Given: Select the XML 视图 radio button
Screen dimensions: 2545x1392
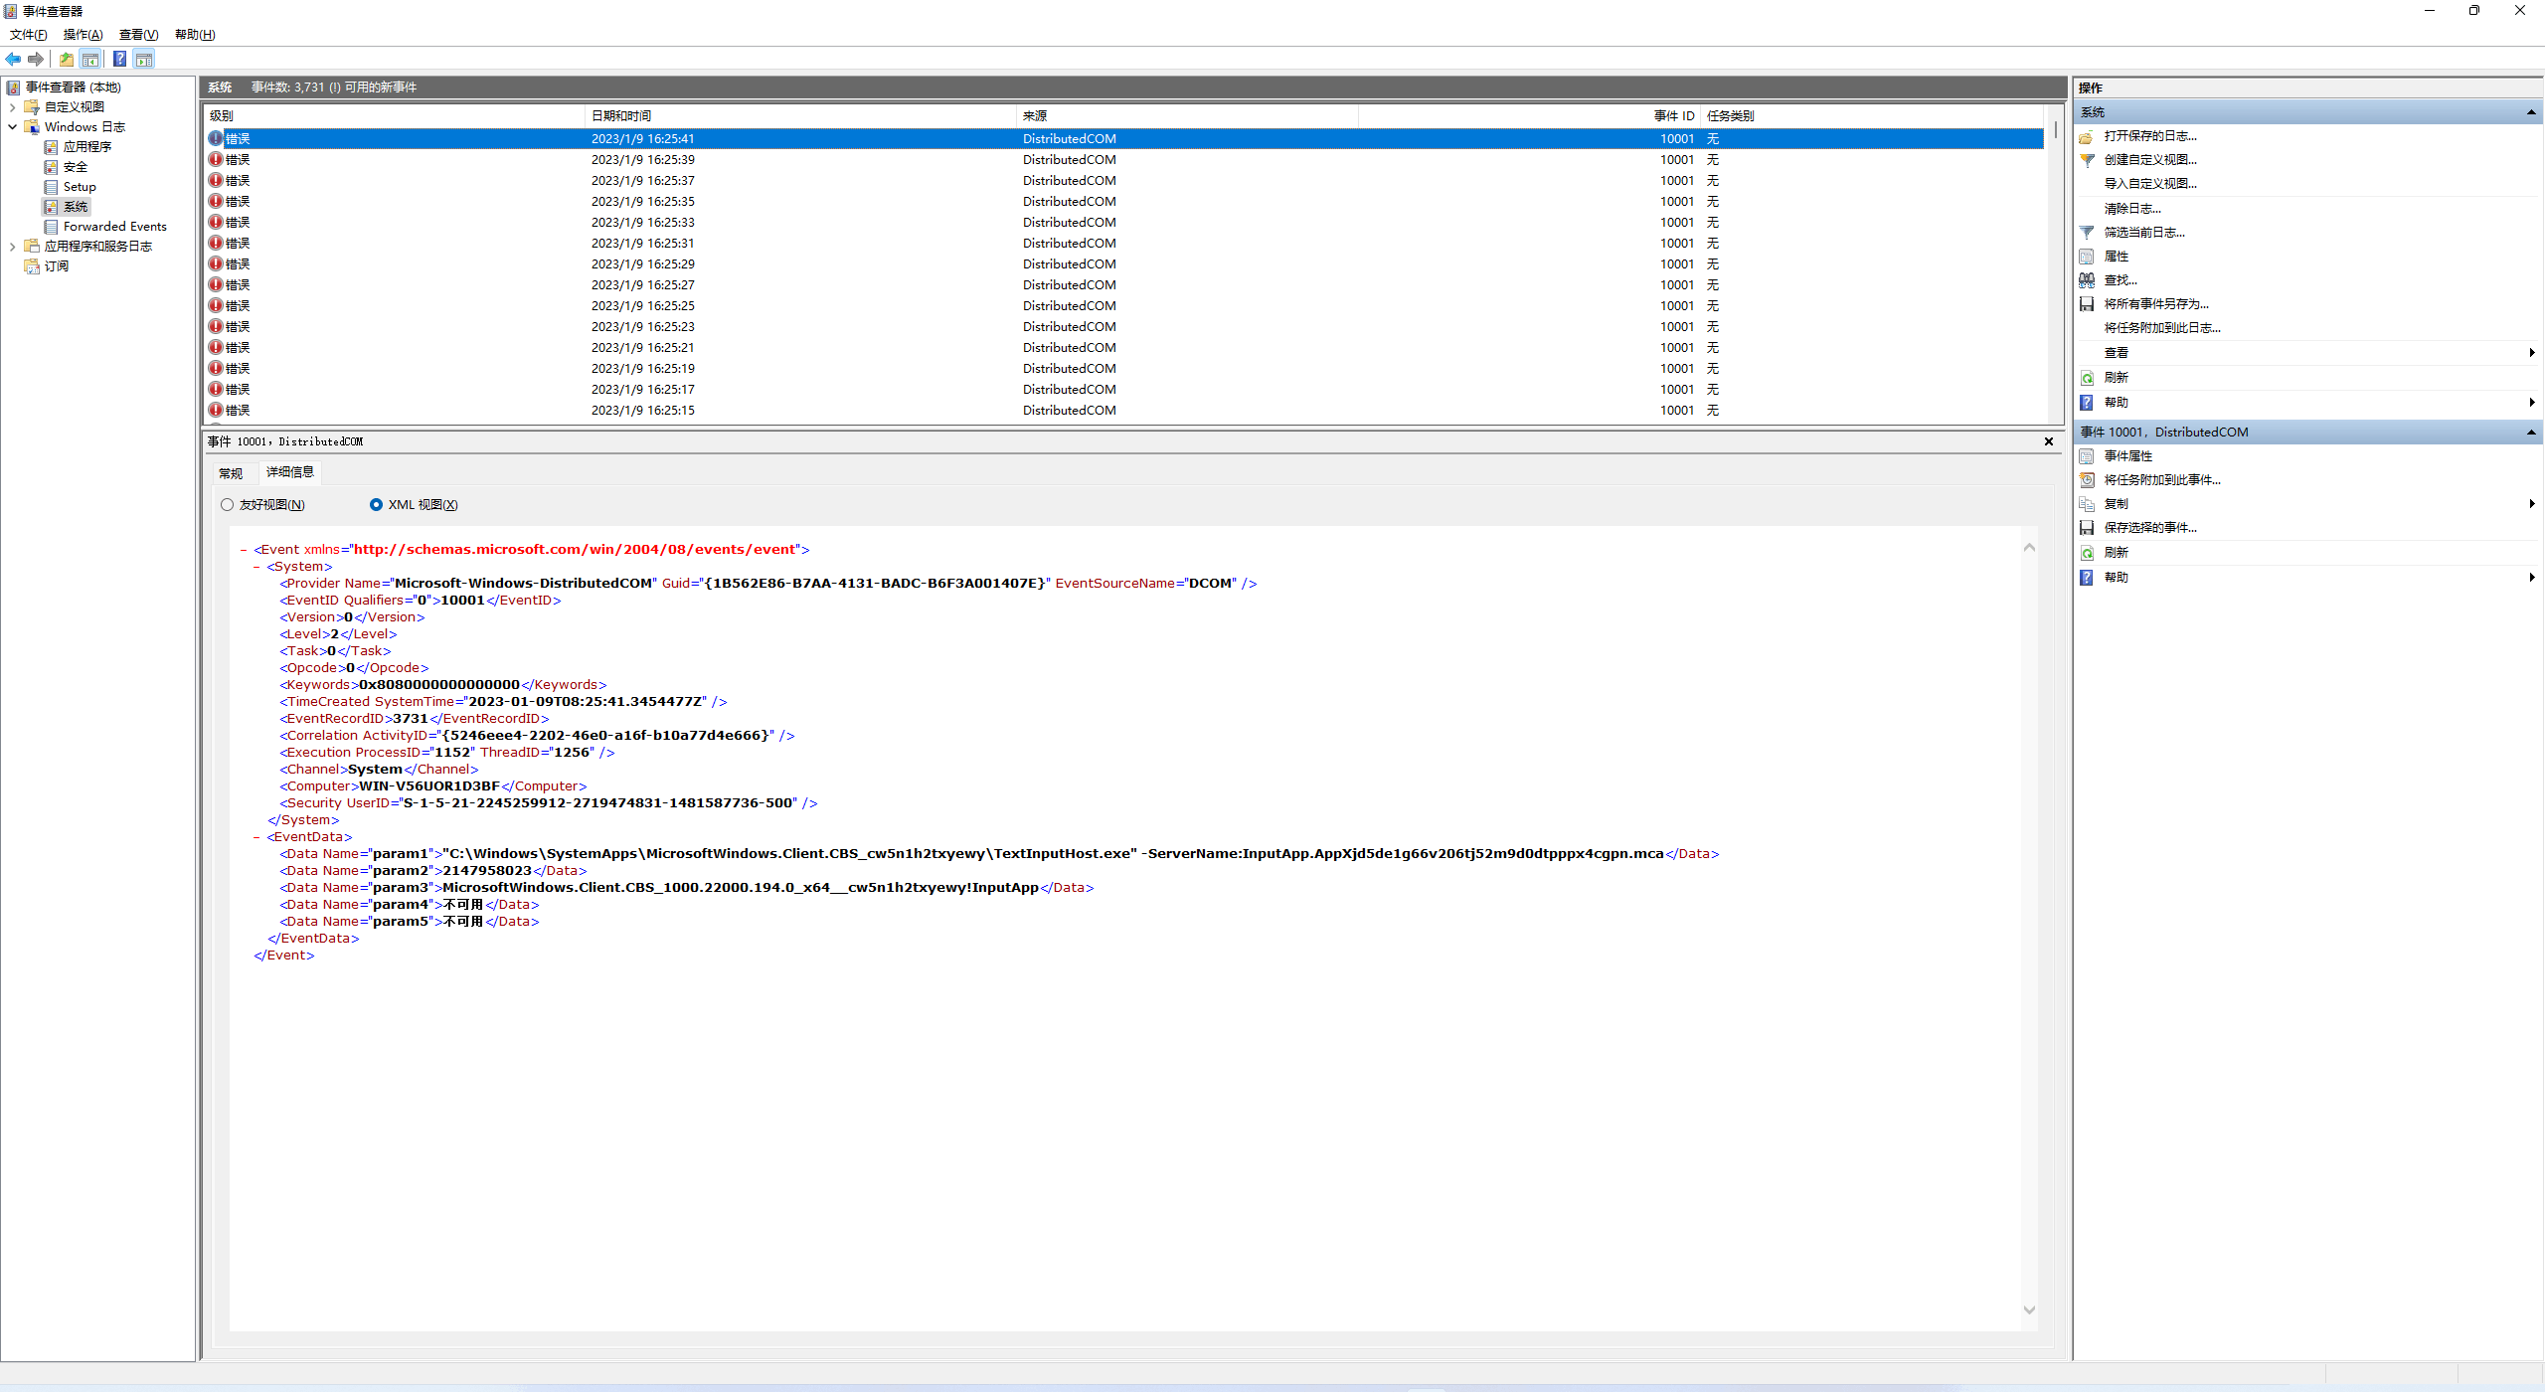Looking at the screenshot, I should [x=376, y=505].
